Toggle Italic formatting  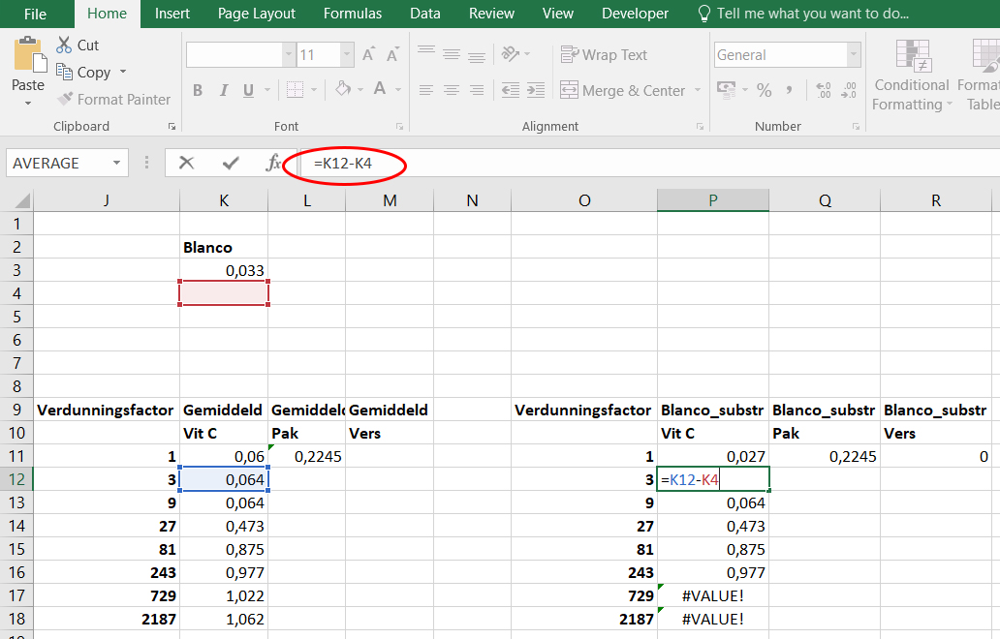(223, 90)
